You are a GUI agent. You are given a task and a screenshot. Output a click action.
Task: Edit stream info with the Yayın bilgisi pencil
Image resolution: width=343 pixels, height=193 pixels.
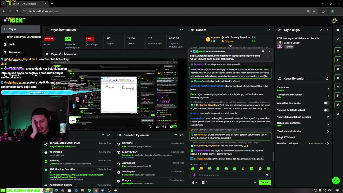[x=321, y=30]
